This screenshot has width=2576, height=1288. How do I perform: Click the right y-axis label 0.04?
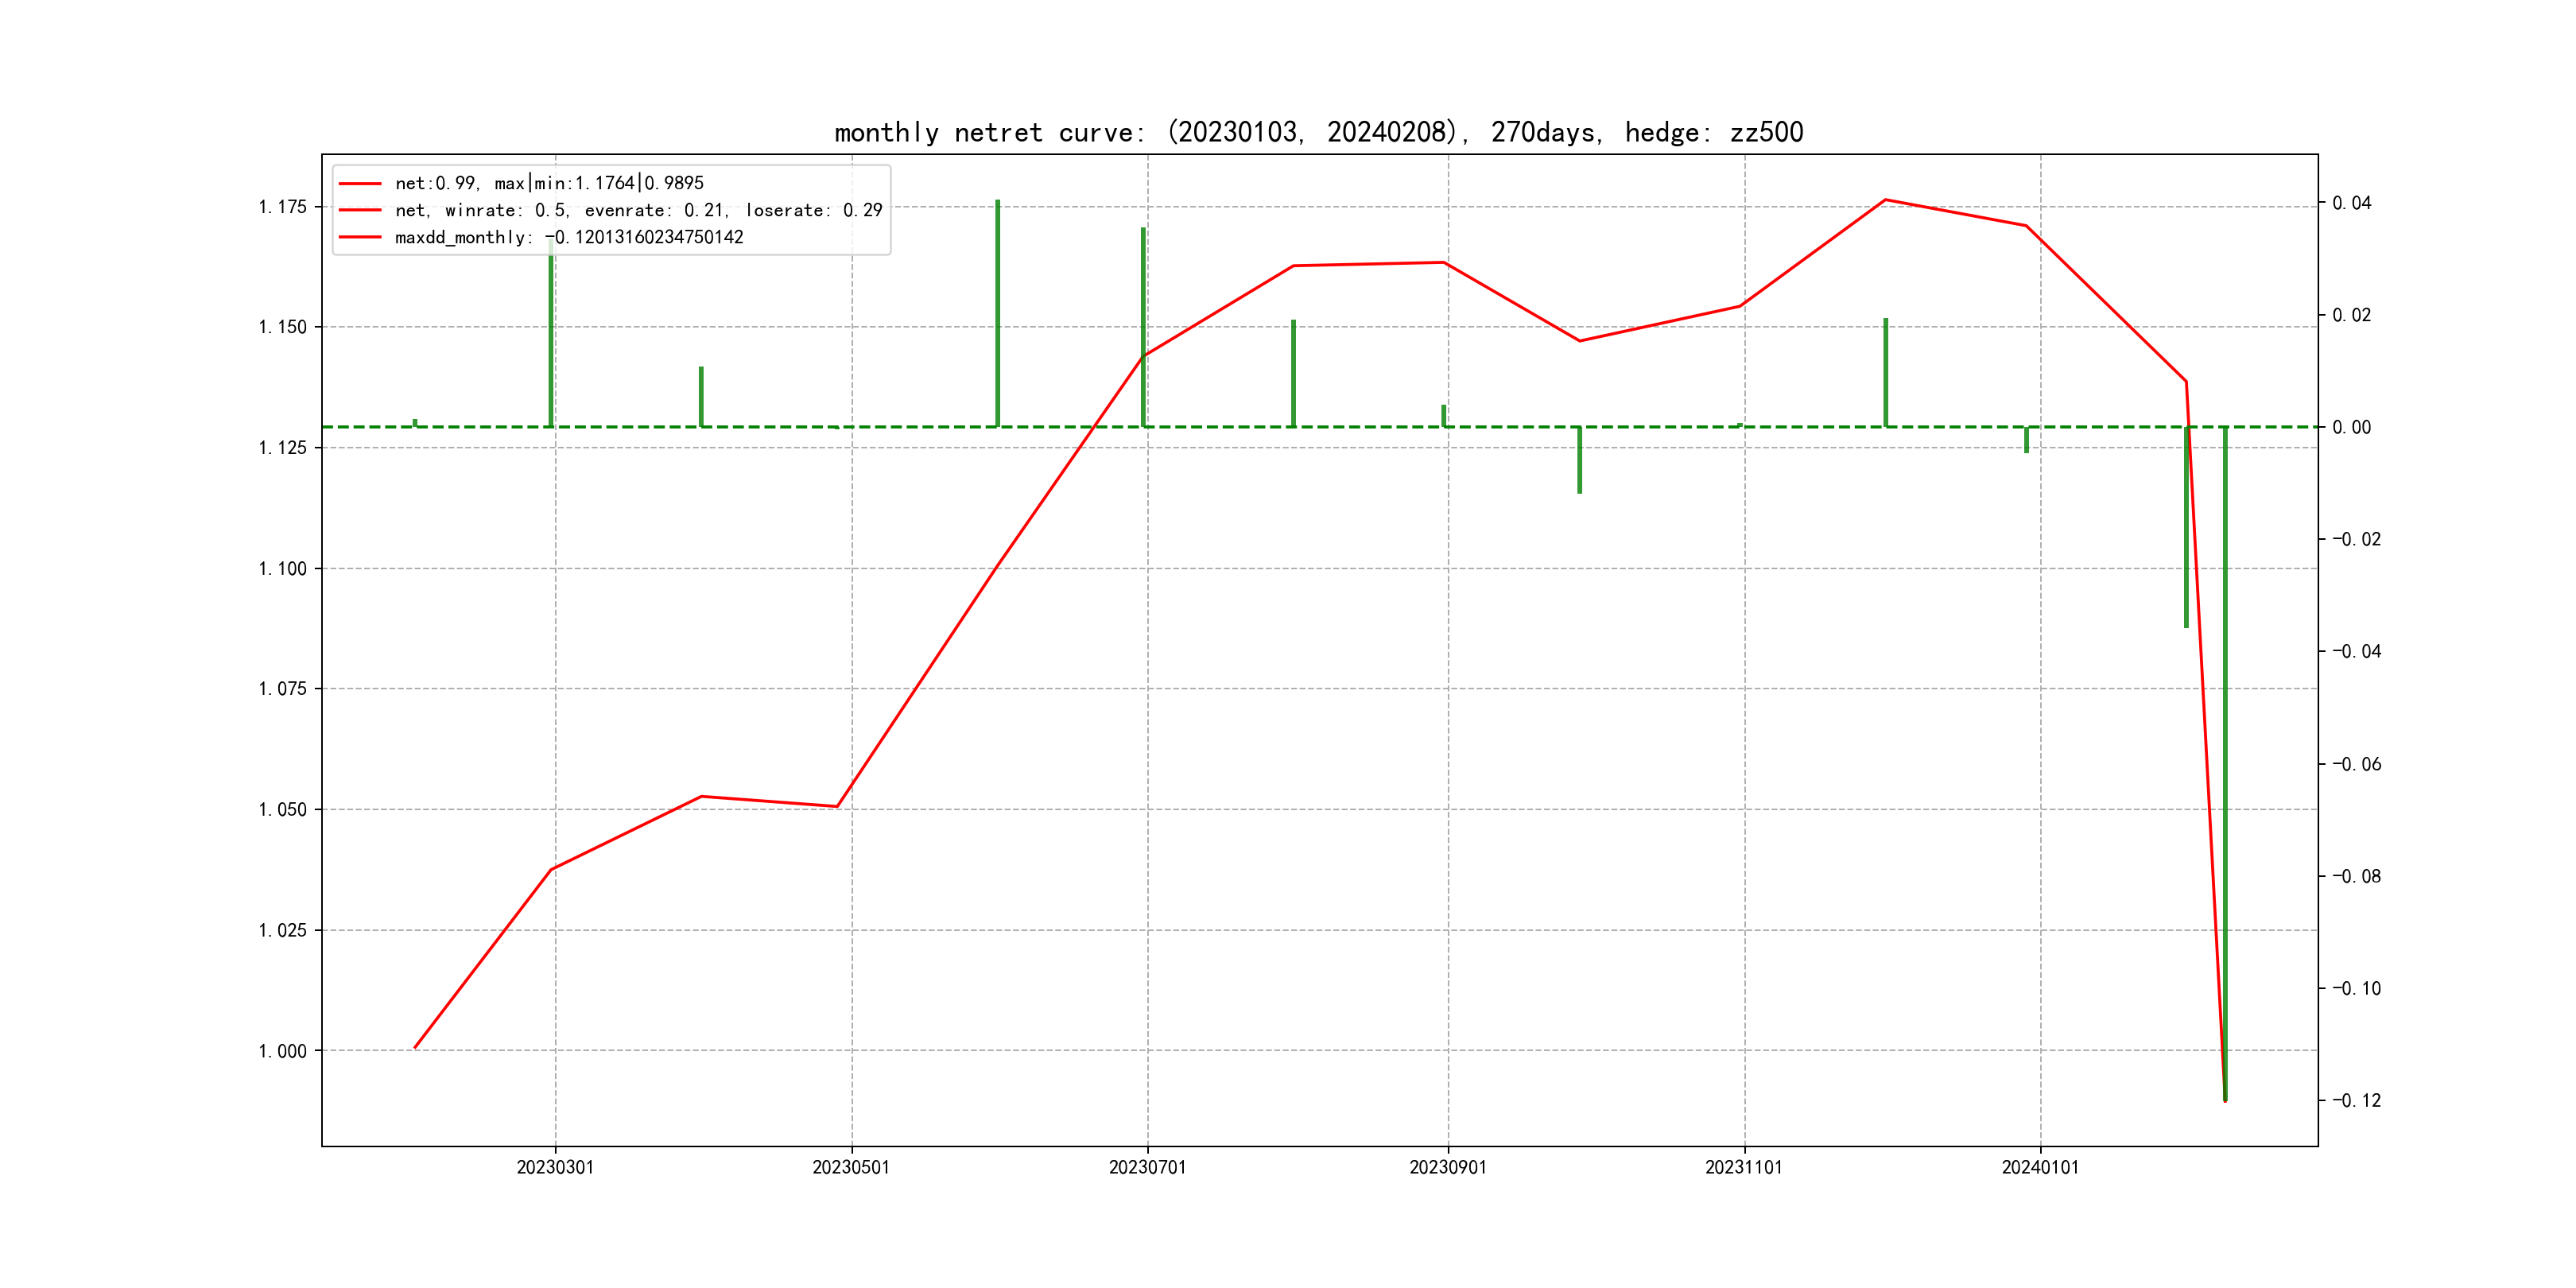pos(2351,203)
